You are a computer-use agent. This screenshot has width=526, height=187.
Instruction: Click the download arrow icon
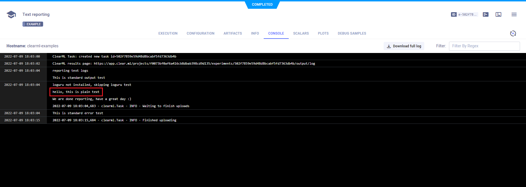(389, 46)
